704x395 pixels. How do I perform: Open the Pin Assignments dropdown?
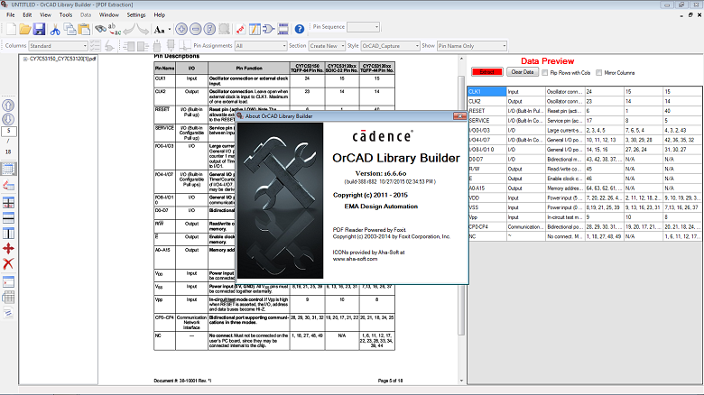coord(259,45)
